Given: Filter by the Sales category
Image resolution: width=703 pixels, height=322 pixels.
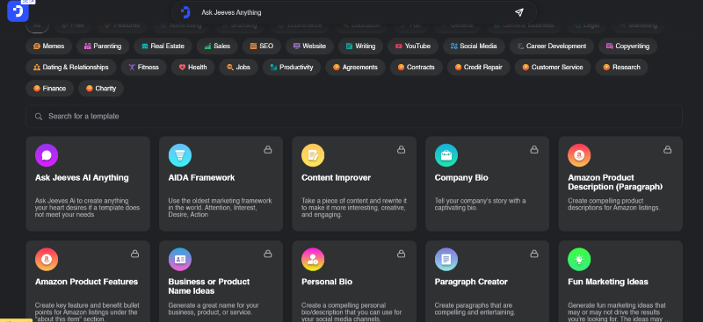Looking at the screenshot, I should [217, 47].
